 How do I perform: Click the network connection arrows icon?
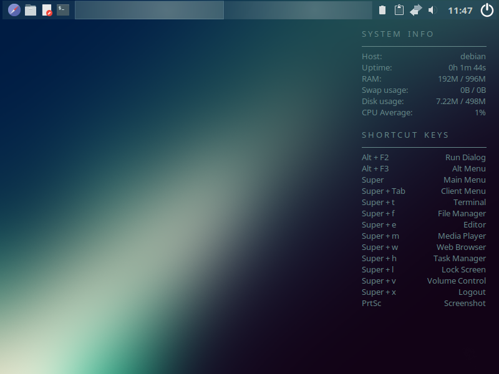click(415, 10)
